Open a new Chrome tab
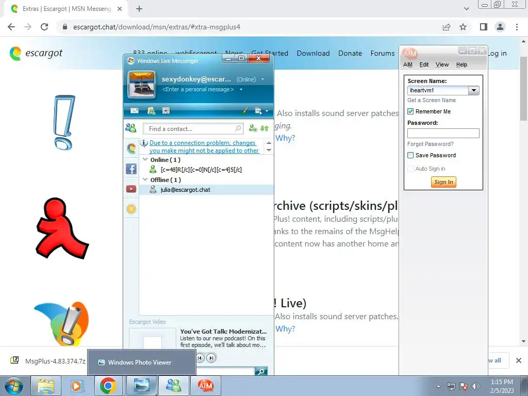528x396 pixels. (x=139, y=9)
